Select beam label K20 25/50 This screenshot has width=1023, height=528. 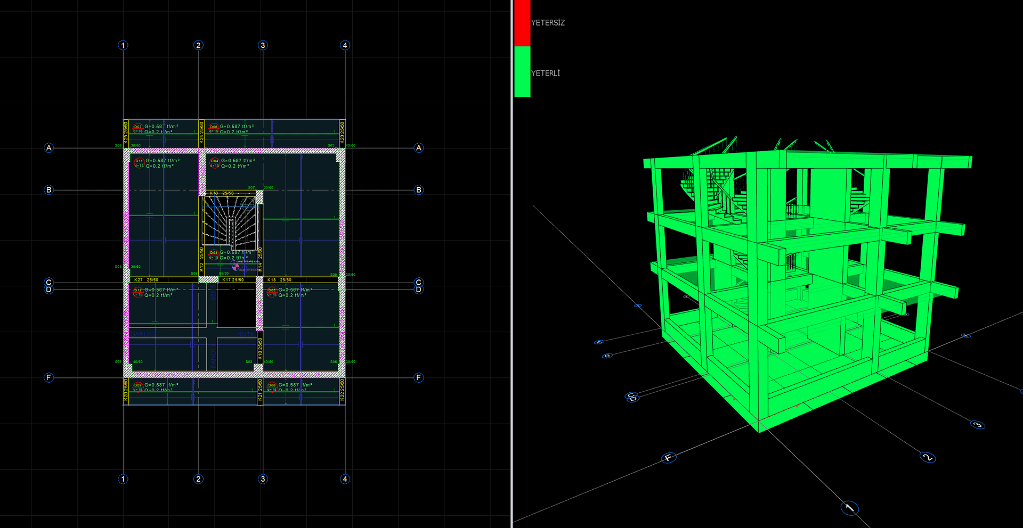[x=126, y=390]
